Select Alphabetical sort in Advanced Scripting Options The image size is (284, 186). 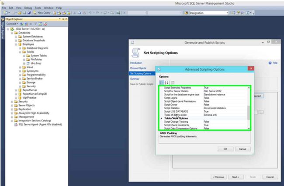tap(166, 83)
